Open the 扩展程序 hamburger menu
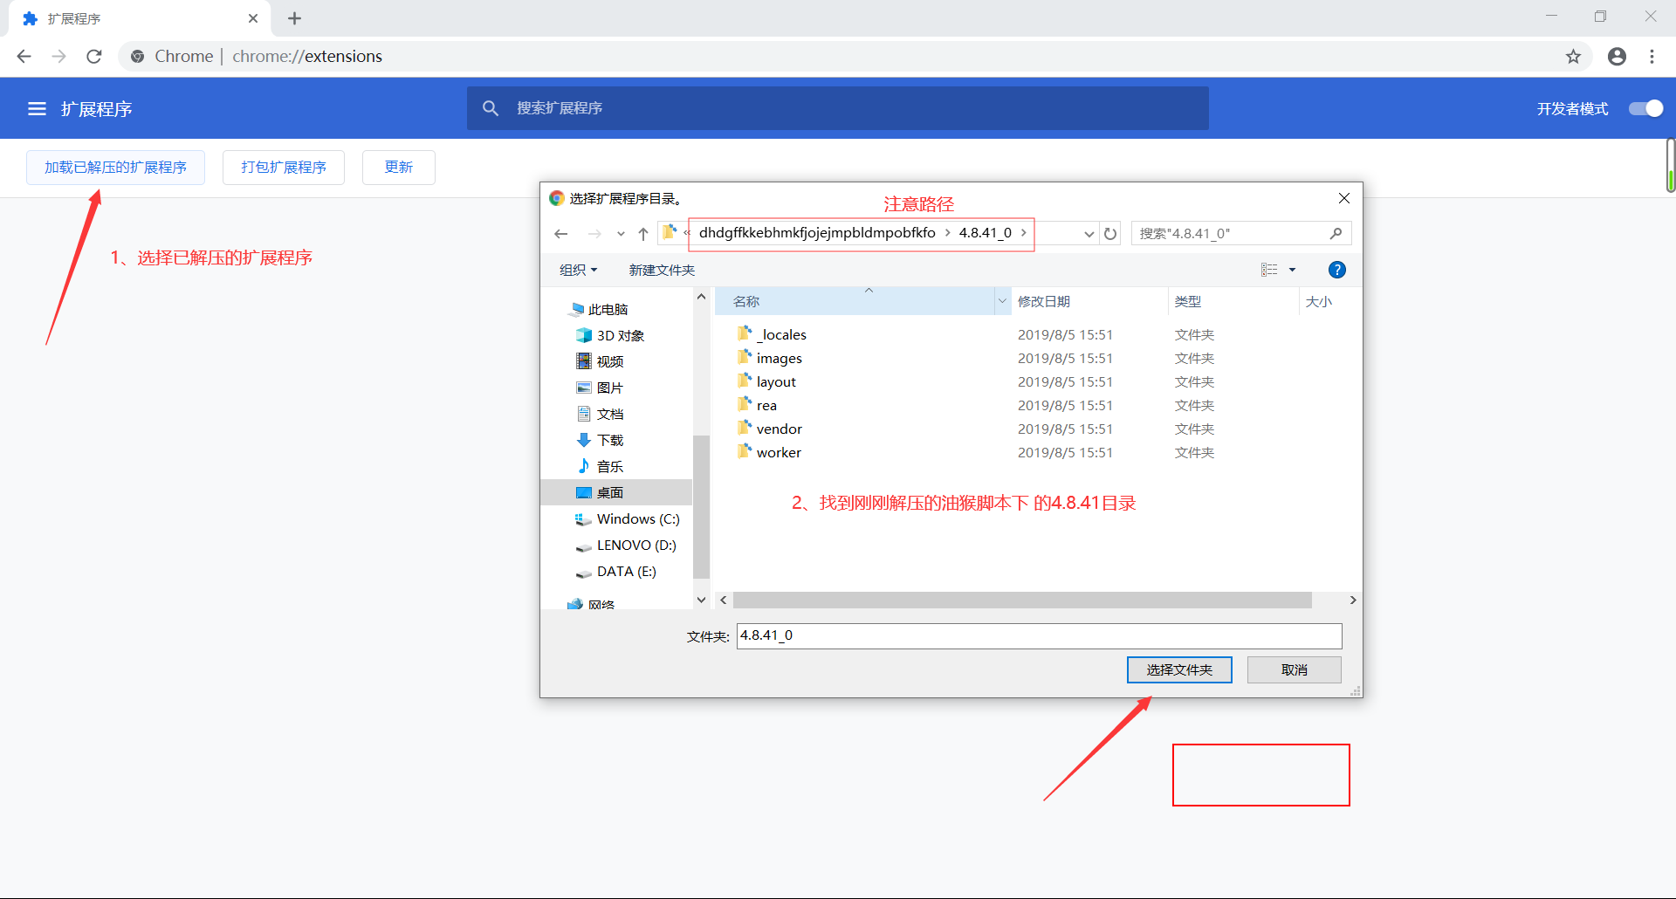 (37, 109)
